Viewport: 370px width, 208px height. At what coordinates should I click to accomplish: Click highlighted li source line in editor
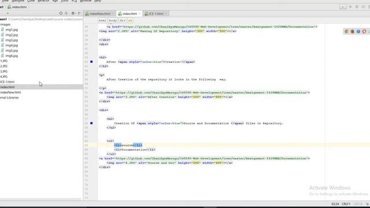point(128,145)
